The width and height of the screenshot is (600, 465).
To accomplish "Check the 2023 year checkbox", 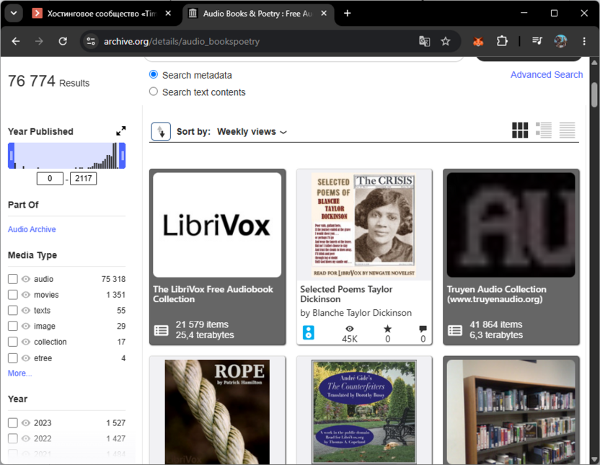I will 13,422.
